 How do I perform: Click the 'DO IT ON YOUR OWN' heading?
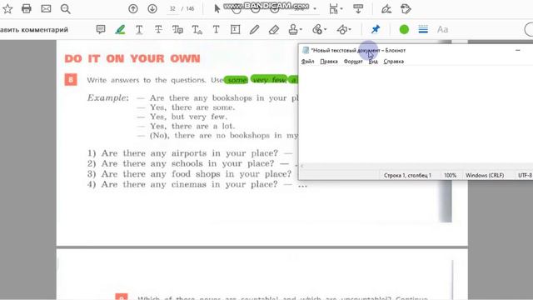(x=132, y=58)
